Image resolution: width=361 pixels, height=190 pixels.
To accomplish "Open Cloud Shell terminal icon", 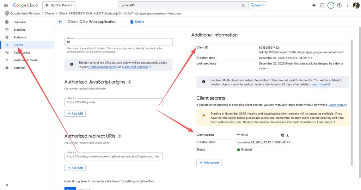I will click(322, 5).
